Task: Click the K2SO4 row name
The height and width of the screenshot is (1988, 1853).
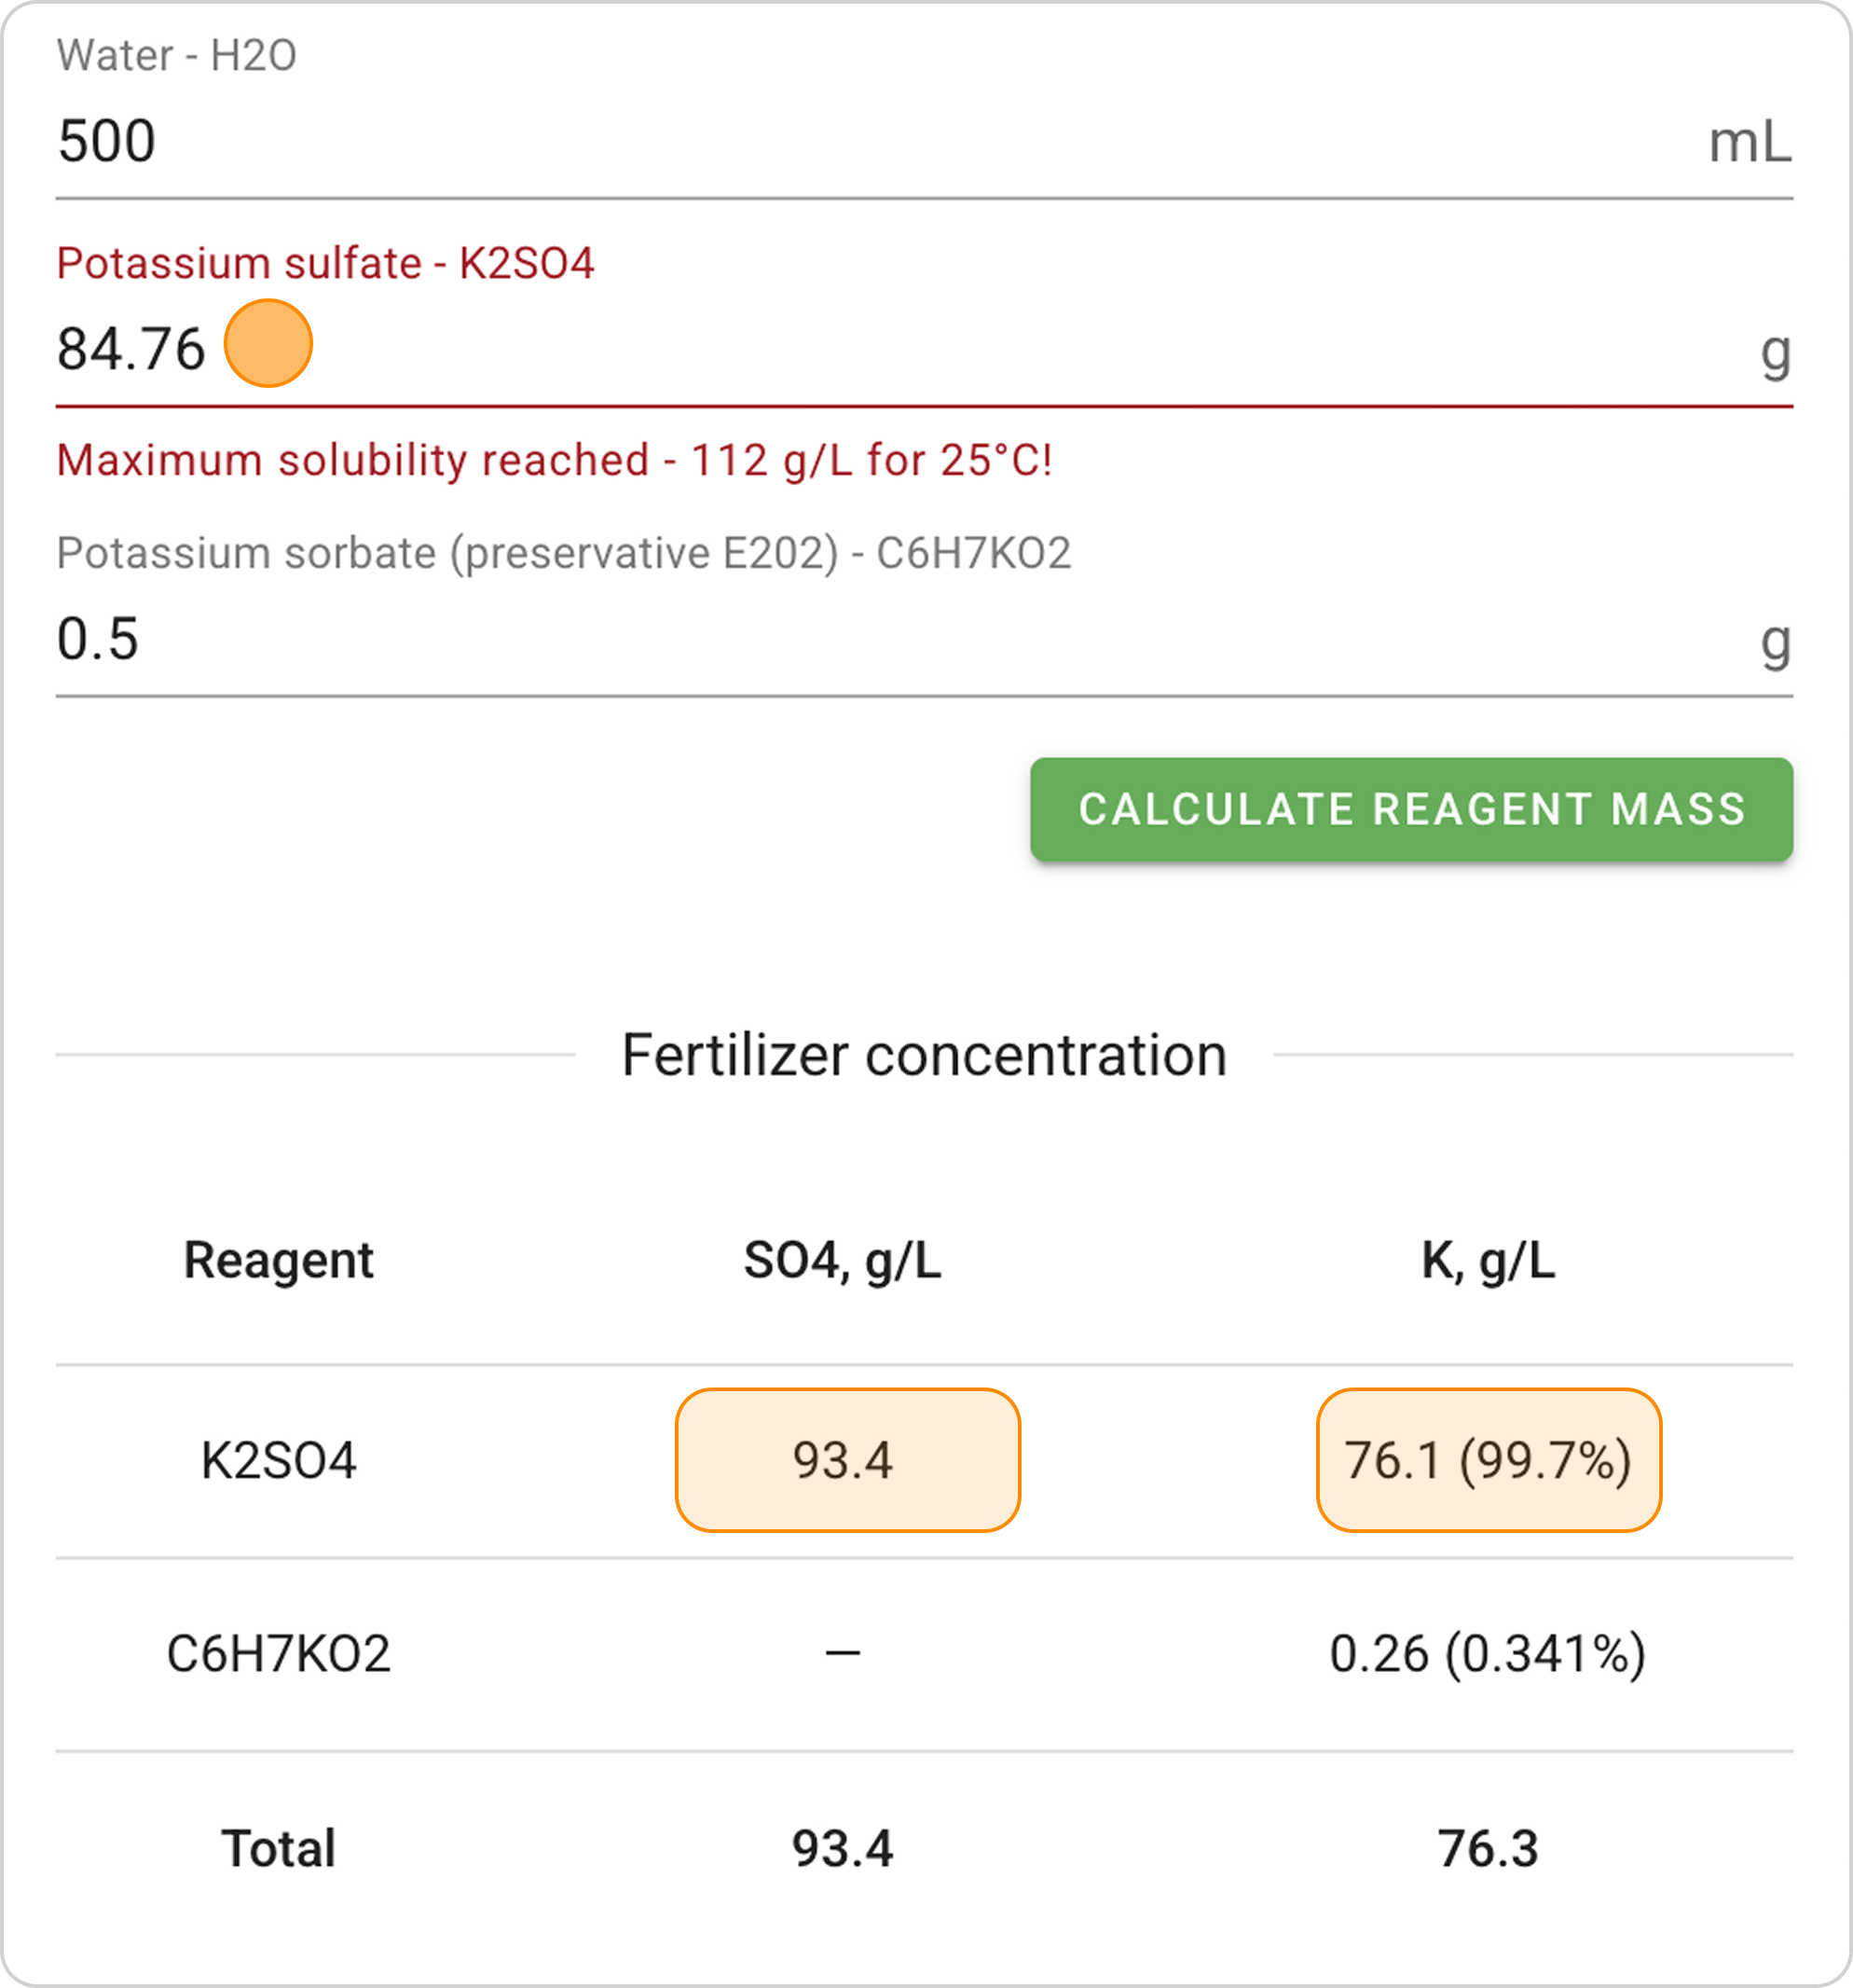Action: coord(278,1460)
